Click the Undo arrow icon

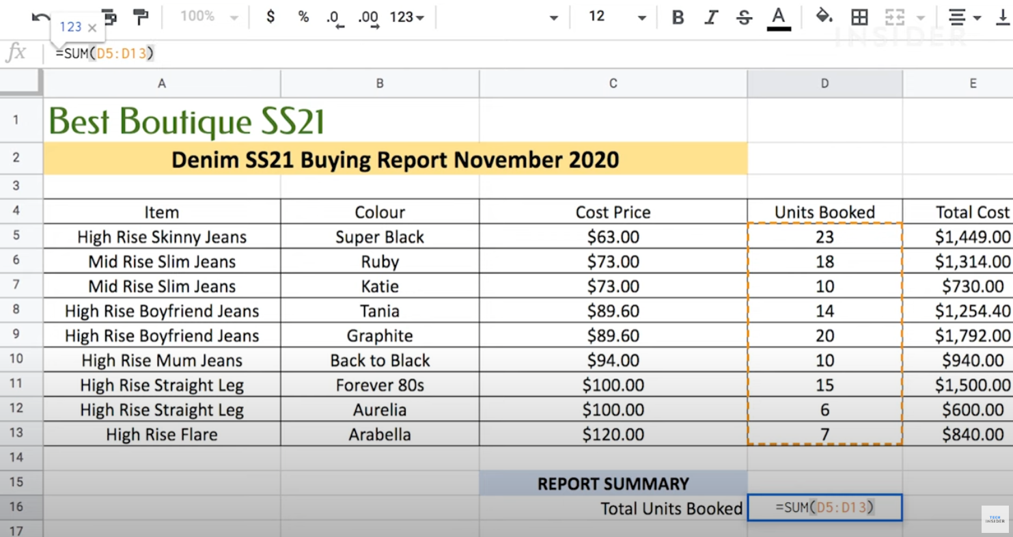pos(41,18)
